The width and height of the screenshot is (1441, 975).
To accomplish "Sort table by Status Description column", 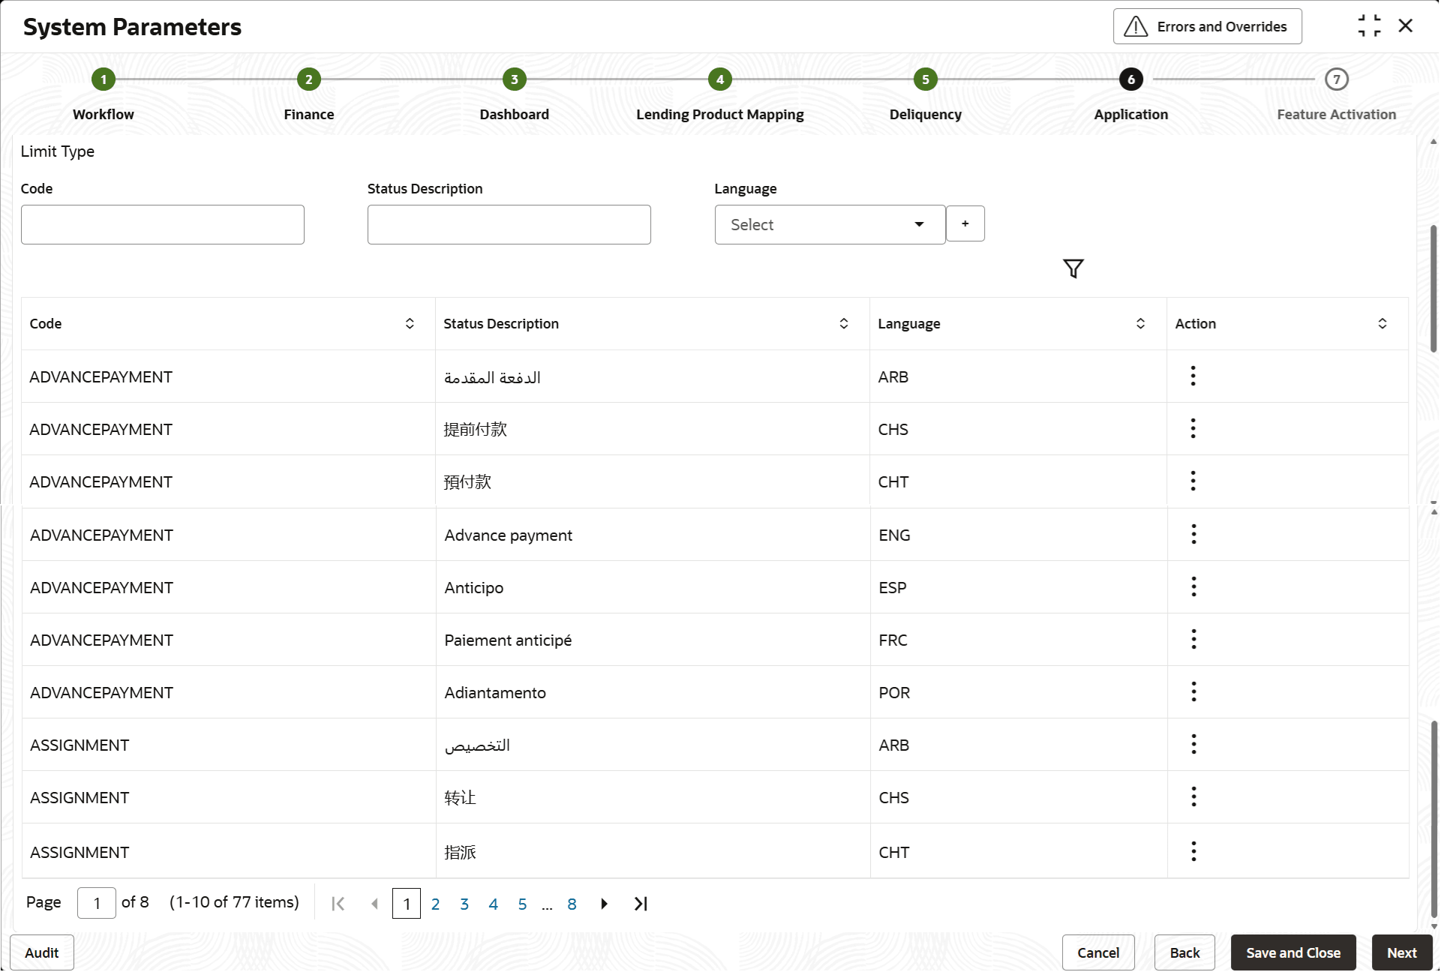I will [x=843, y=323].
